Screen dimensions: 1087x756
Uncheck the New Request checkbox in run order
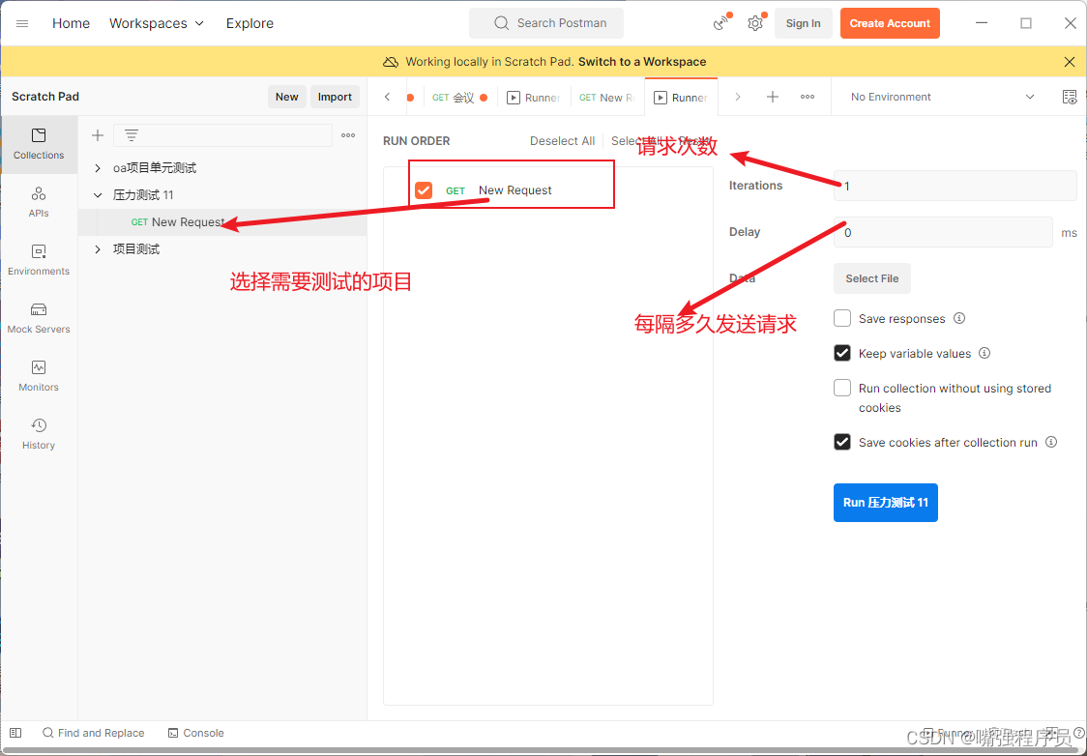coord(424,189)
